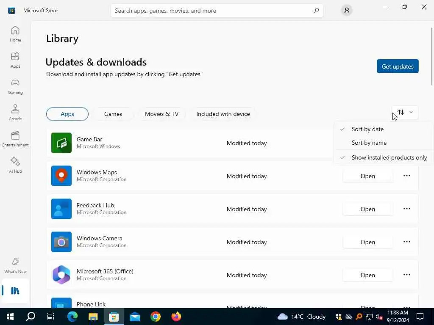Viewport: 434px width, 325px height.
Task: Click the Game Bar app name
Action: 89,139
